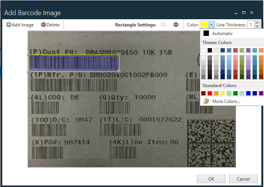Pick white in Theme Colors top row
Screen dimensions: 264x187
coord(204,50)
